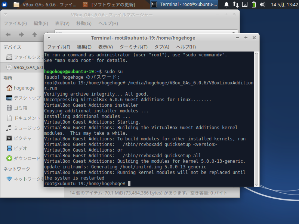The height and width of the screenshot is (224, 299).
Task: Open Videos folder in sidebar
Action: [16, 148]
